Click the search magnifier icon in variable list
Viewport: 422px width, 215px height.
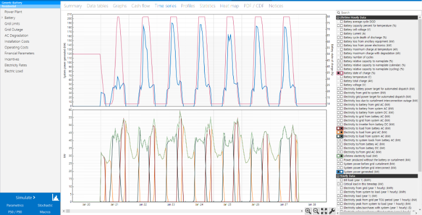click(338, 12)
